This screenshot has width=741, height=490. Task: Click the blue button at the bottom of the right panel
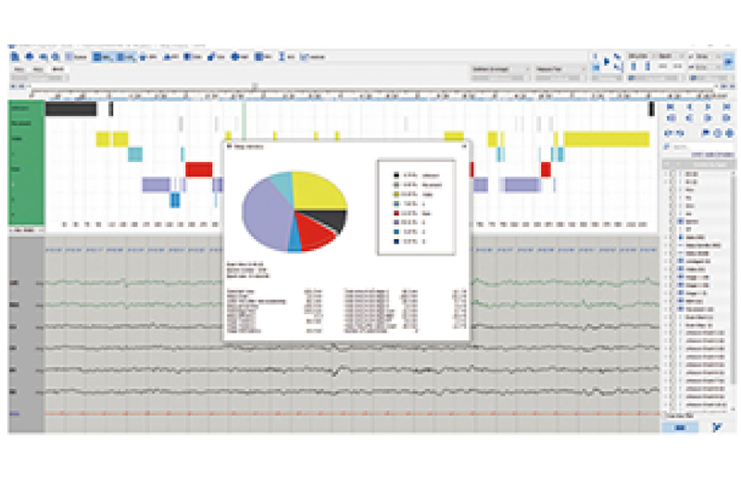click(681, 427)
